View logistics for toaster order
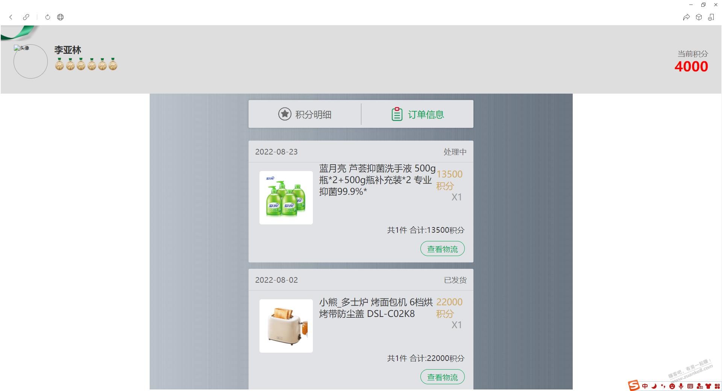This screenshot has width=722, height=391. (x=443, y=377)
